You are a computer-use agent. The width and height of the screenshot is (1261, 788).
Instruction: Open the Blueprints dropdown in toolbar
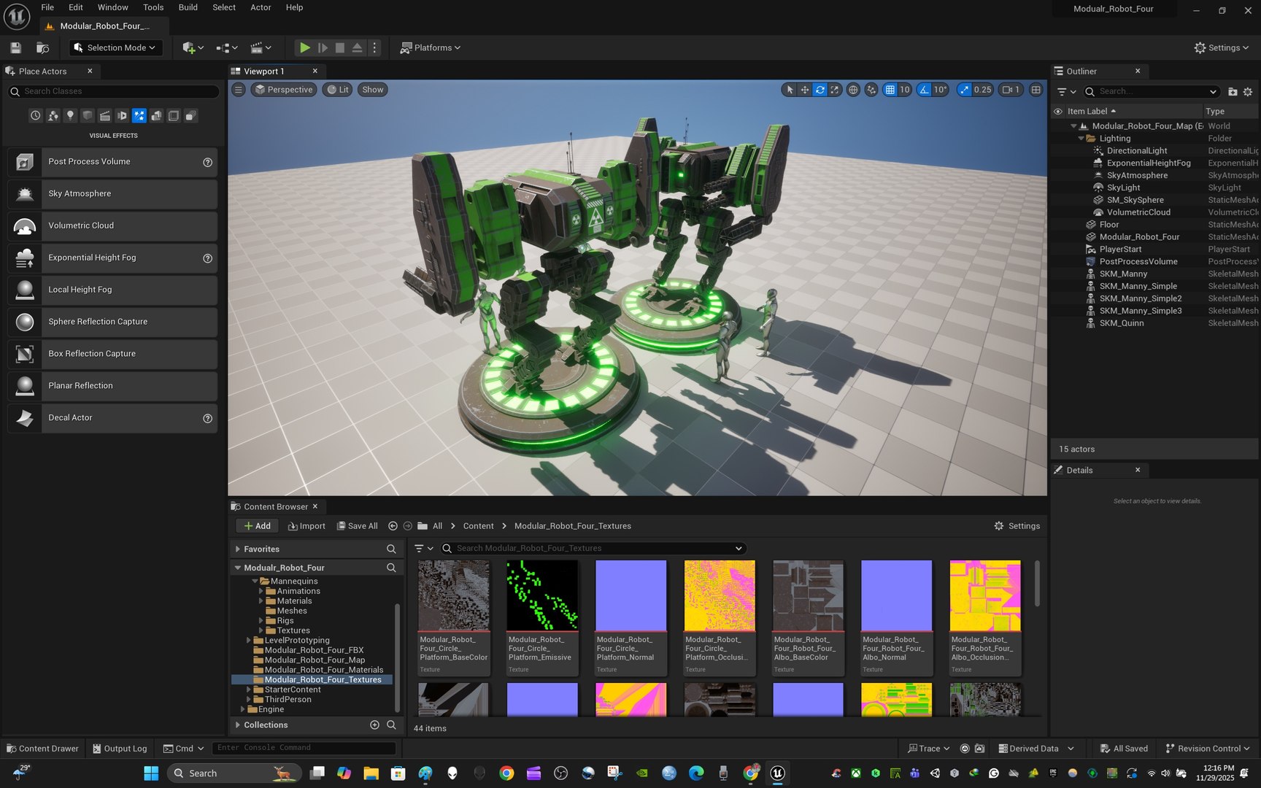227,47
